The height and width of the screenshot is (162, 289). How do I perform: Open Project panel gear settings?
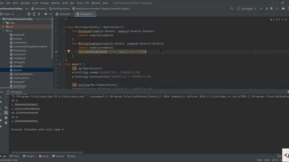click(x=46, y=14)
